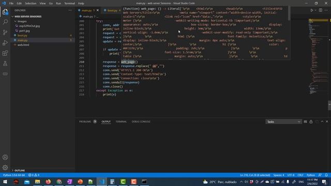Image resolution: width=331 pixels, height=186 pixels.
Task: Change end of line sequence CRLF
Action: [x=300, y=175]
